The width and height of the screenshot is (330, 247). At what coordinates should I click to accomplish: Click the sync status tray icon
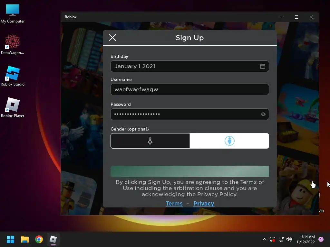[272, 239]
